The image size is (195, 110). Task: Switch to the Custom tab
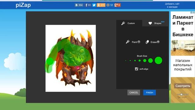[x=129, y=23]
